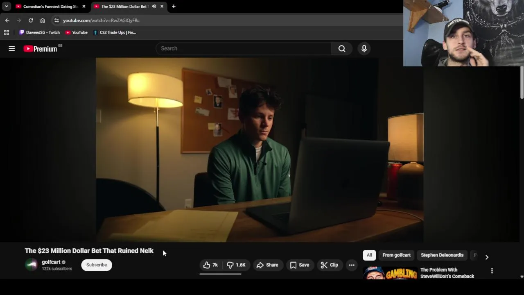Close the Comedian's Funniest Dating tab

coord(84,7)
